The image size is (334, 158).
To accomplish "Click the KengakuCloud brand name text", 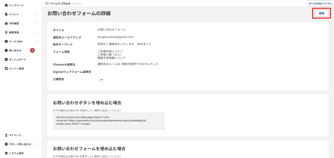I will (x=60, y=3).
